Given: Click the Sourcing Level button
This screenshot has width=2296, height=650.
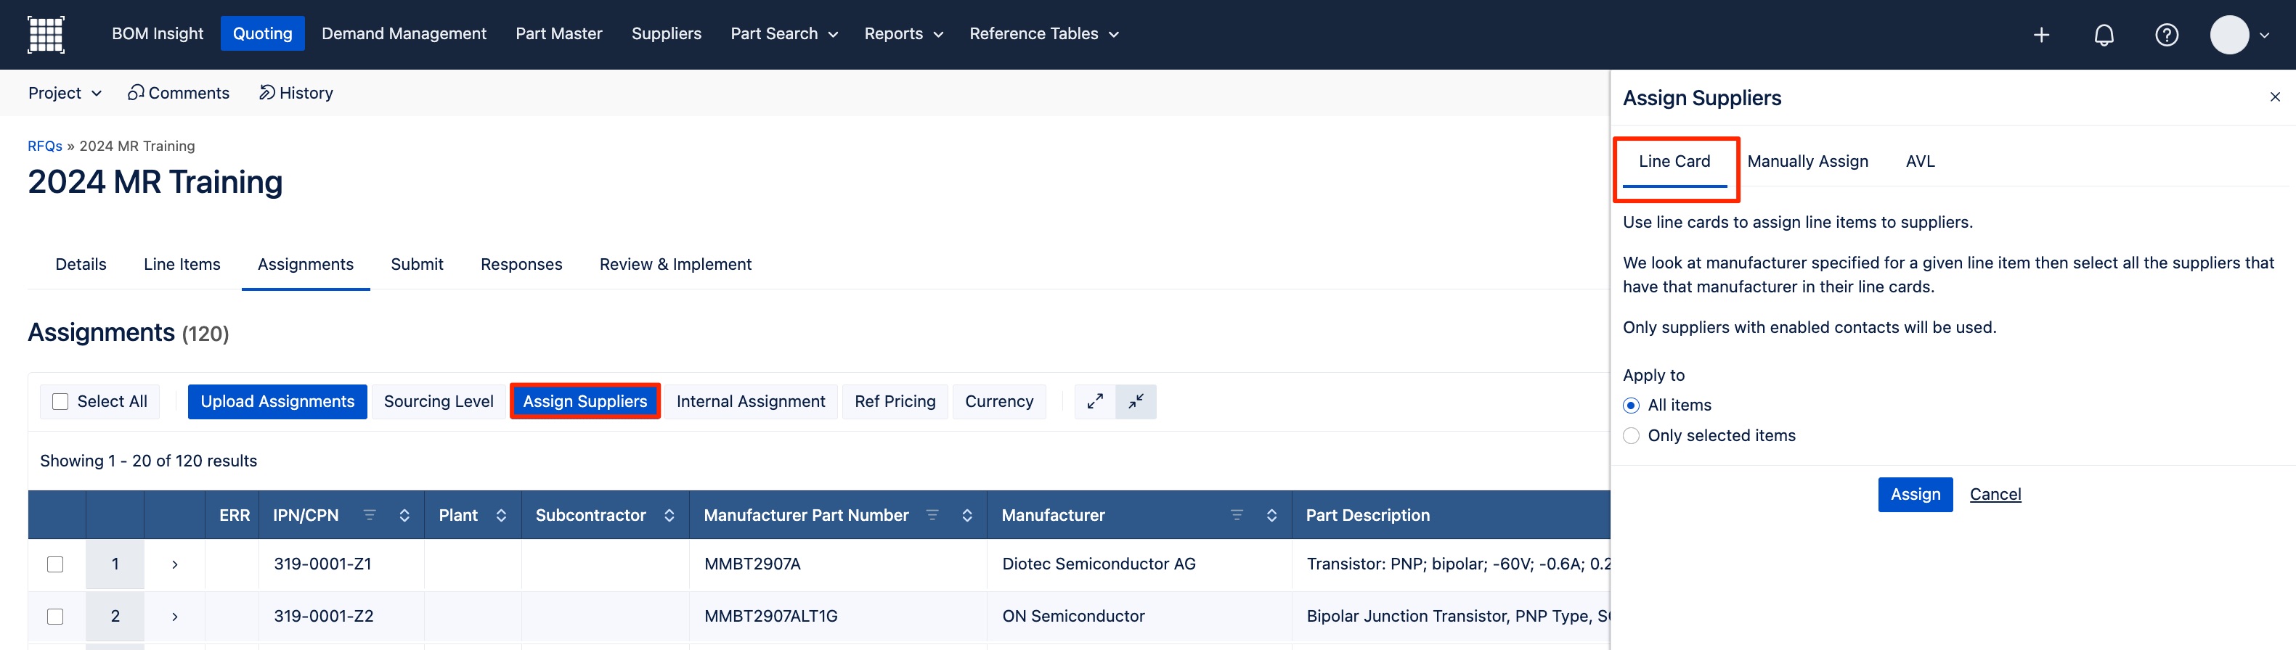Looking at the screenshot, I should tap(439, 402).
